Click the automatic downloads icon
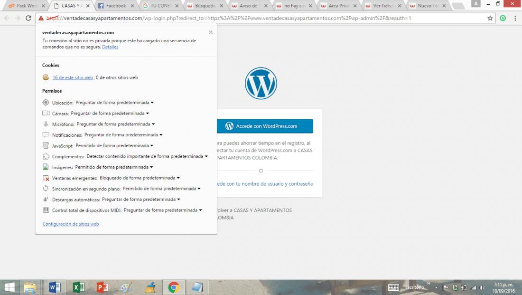Image resolution: width=522 pixels, height=295 pixels. tap(46, 200)
